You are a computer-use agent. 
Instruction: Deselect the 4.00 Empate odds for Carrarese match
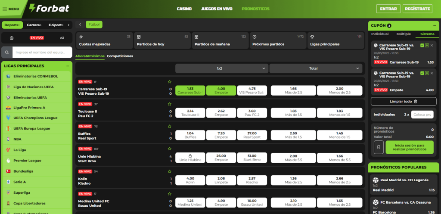(x=221, y=90)
